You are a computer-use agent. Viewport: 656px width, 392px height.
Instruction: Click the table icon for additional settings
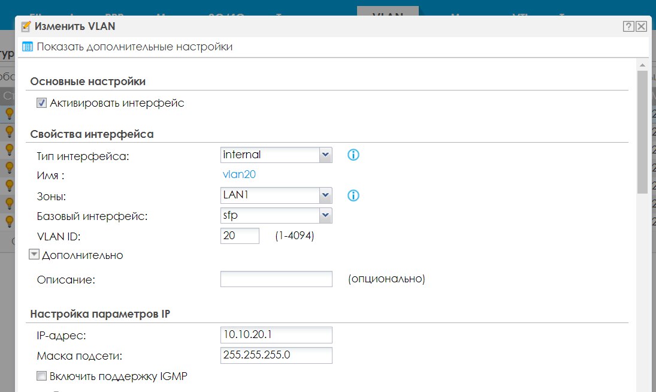point(27,47)
